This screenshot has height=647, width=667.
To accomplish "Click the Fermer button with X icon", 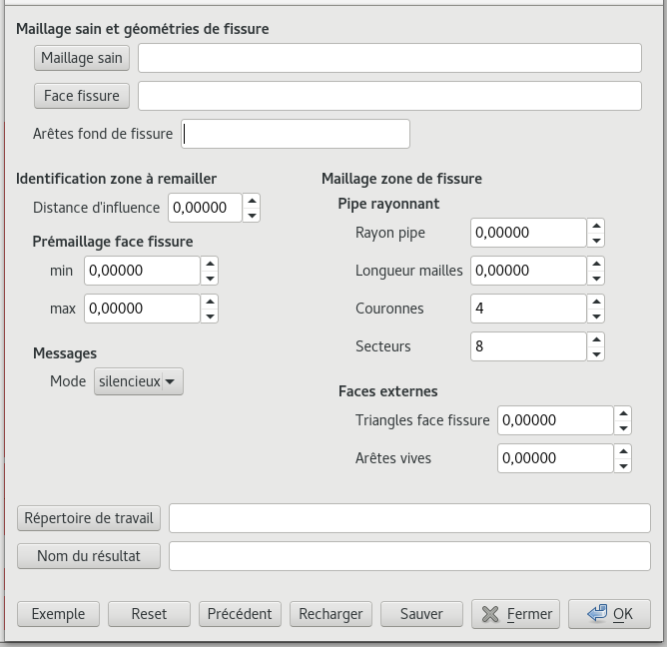I will (x=515, y=614).
